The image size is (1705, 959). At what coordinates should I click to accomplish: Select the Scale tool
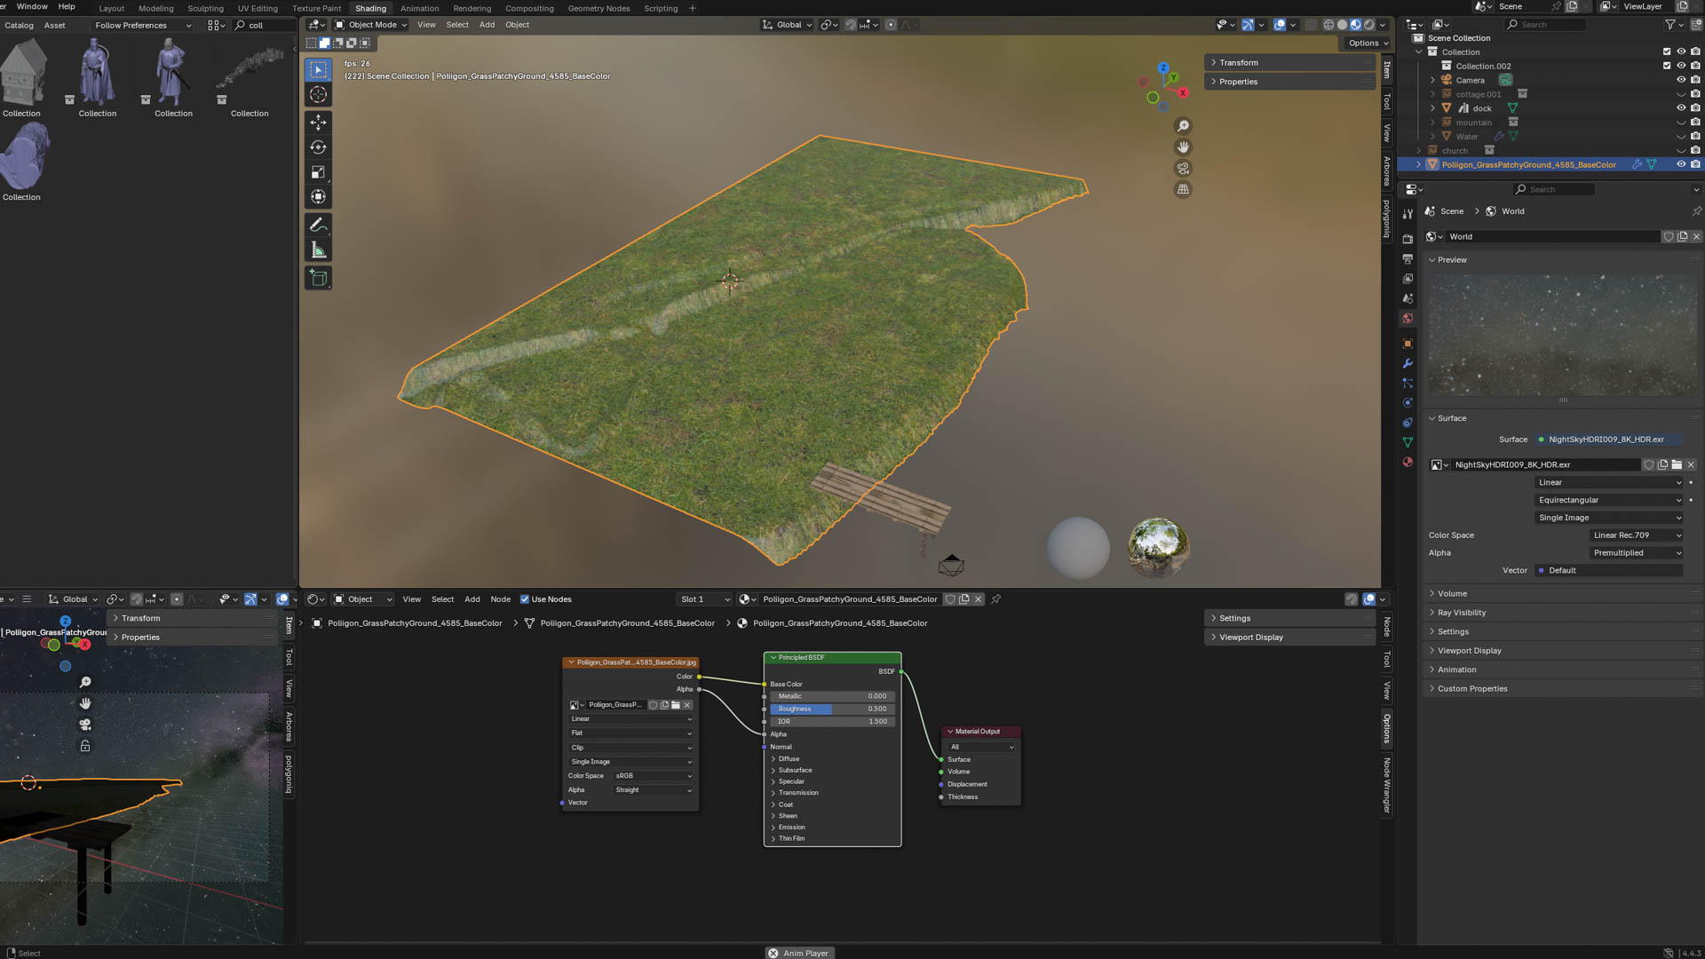(x=318, y=172)
